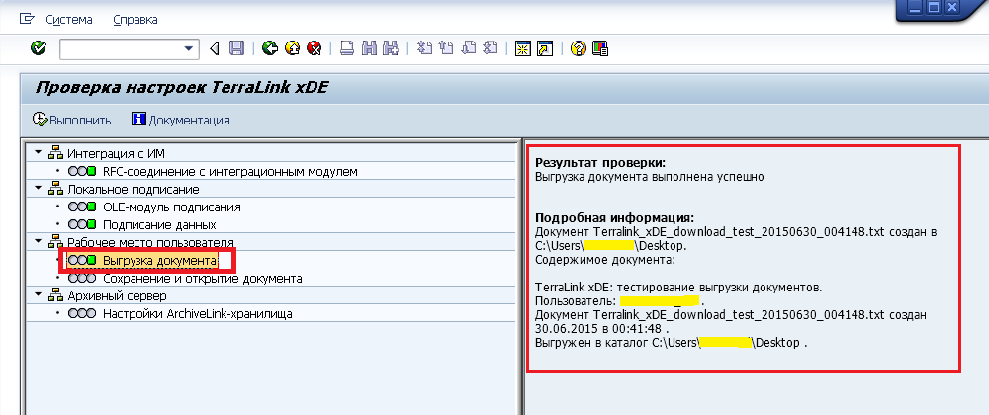Open the Справка menu
This screenshot has height=415, width=989.
[x=135, y=19]
